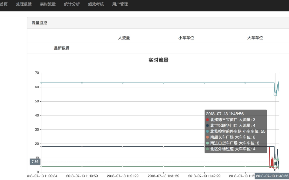The height and width of the screenshot is (180, 289).
Task: Select red series marker for 北建德三宝窗口
Action: (207, 120)
